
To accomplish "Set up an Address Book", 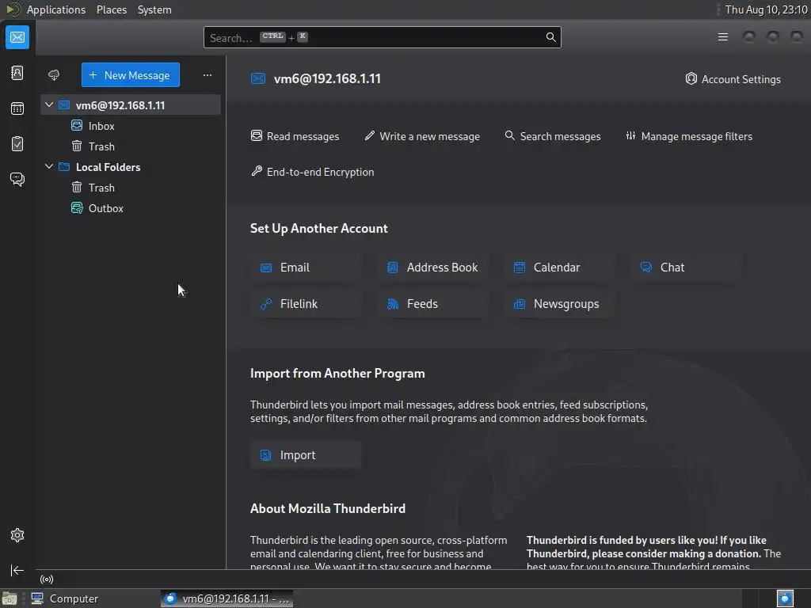I will (432, 268).
